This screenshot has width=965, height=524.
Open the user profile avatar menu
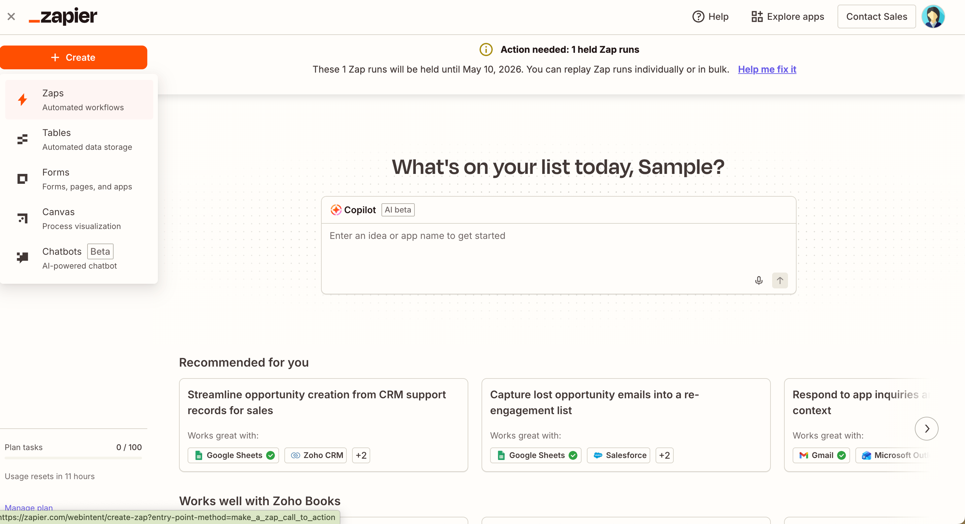(x=933, y=16)
